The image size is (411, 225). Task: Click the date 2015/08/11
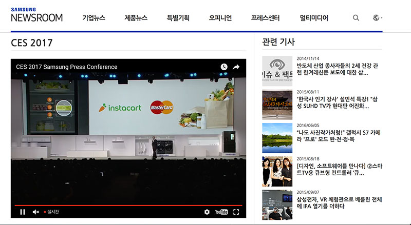point(308,92)
